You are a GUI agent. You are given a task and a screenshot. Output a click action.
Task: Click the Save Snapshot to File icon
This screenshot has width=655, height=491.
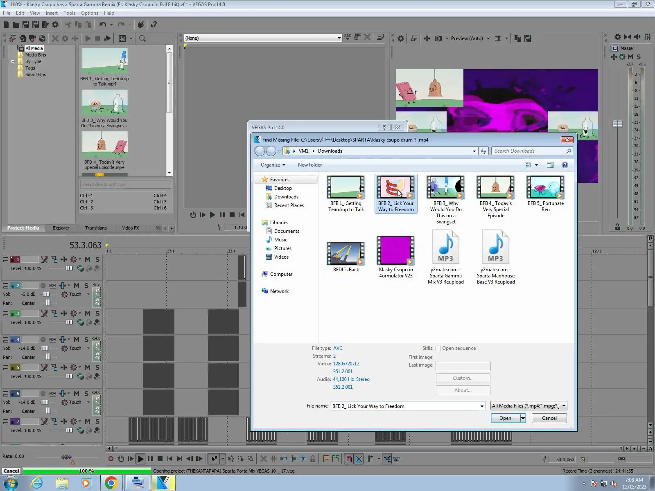coord(528,38)
